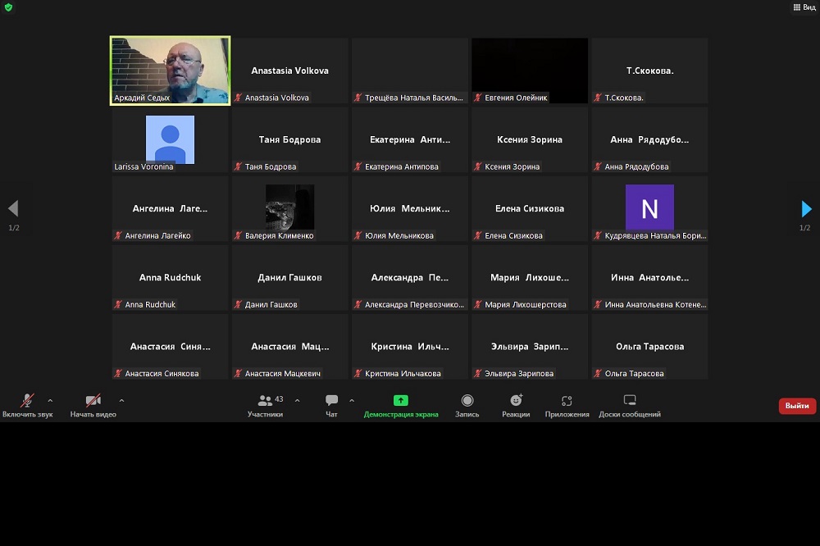Expand video settings arrow next to camera
This screenshot has height=546, width=820.
click(x=121, y=401)
